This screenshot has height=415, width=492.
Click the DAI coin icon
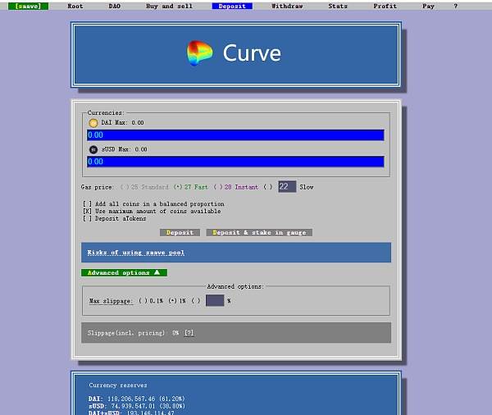[93, 123]
